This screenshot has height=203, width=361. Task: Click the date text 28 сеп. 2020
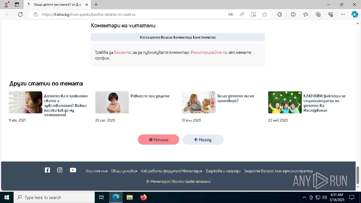pyautogui.click(x=105, y=120)
